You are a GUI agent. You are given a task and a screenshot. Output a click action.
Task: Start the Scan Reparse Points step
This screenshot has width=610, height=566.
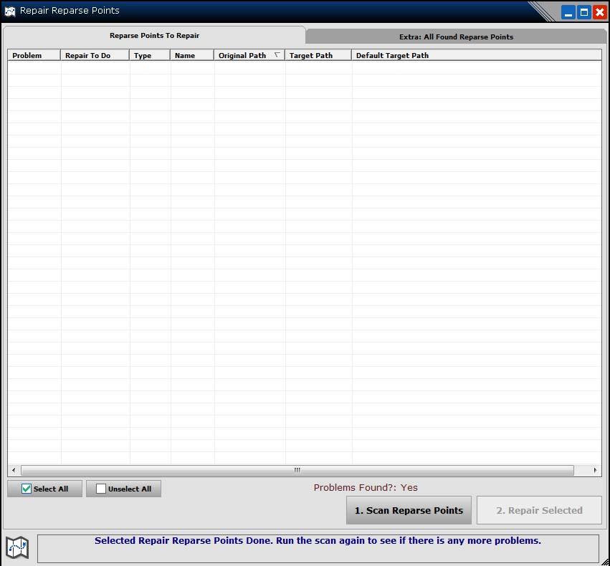[409, 510]
